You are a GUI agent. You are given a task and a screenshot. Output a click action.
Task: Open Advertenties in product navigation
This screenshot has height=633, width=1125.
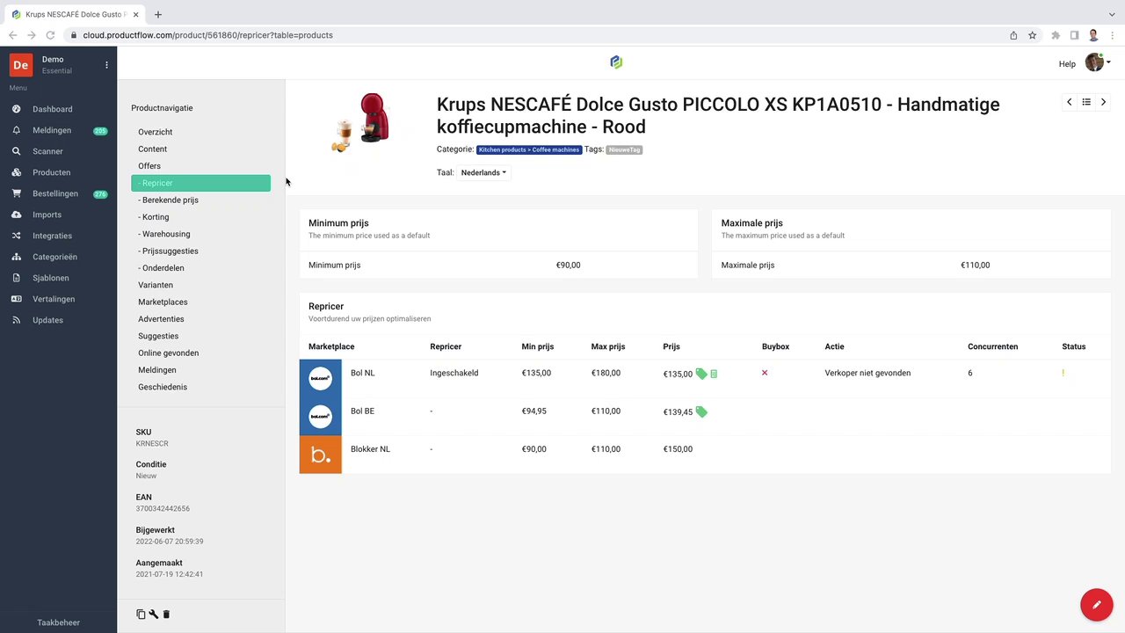click(161, 319)
